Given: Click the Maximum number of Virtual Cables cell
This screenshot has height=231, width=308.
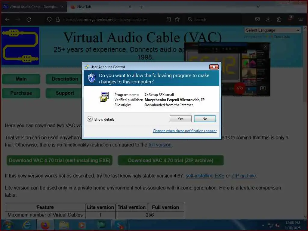Looking at the screenshot, I should tap(45, 215).
